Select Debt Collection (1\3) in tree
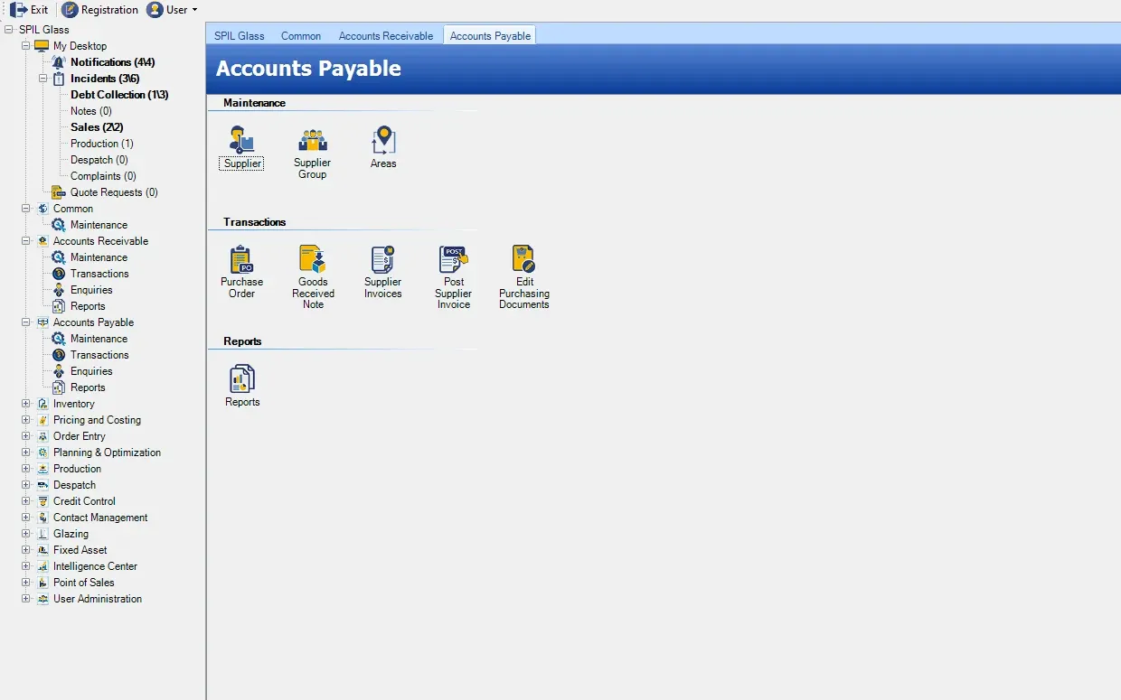 pyautogui.click(x=119, y=95)
